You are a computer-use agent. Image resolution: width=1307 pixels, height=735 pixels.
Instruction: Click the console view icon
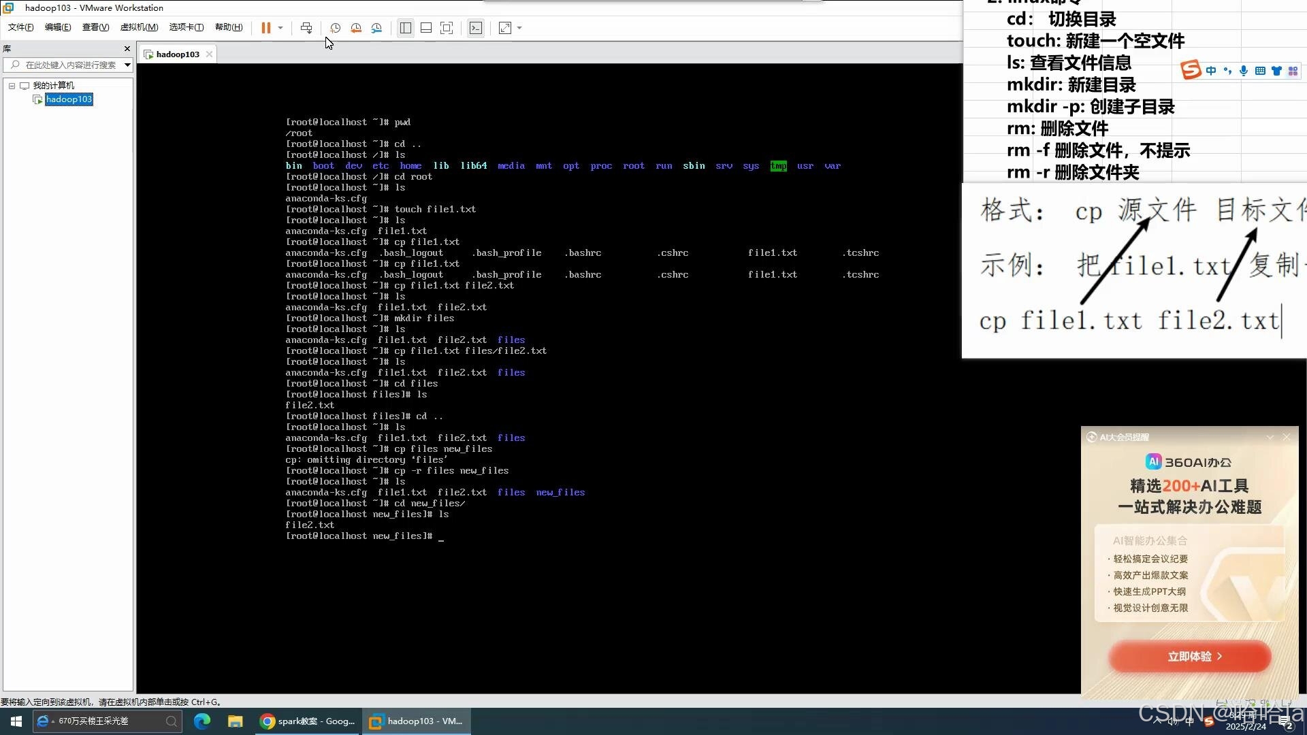point(476,28)
